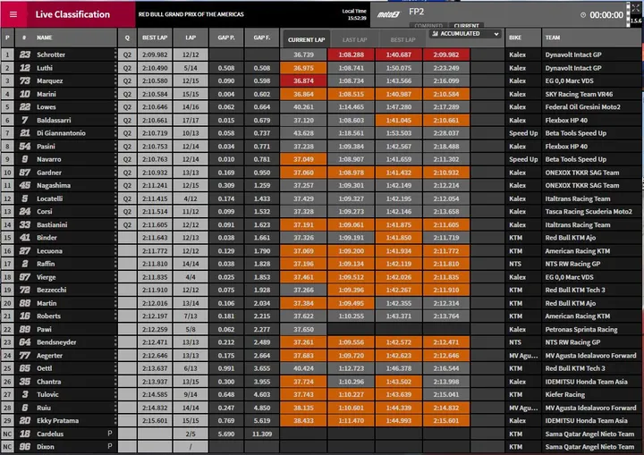Click the clock icon beside the timer
The width and height of the screenshot is (644, 455).
pos(583,15)
